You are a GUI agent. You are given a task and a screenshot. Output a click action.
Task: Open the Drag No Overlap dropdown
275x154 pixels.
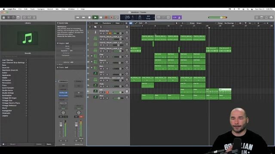230,23
